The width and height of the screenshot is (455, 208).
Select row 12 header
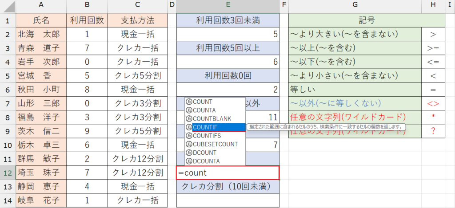click(x=8, y=173)
